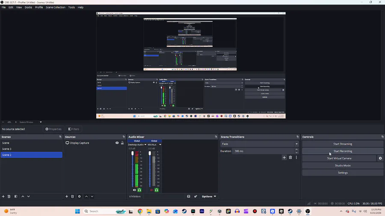Click Start Streaming button
The height and width of the screenshot is (216, 385).
coord(343,144)
